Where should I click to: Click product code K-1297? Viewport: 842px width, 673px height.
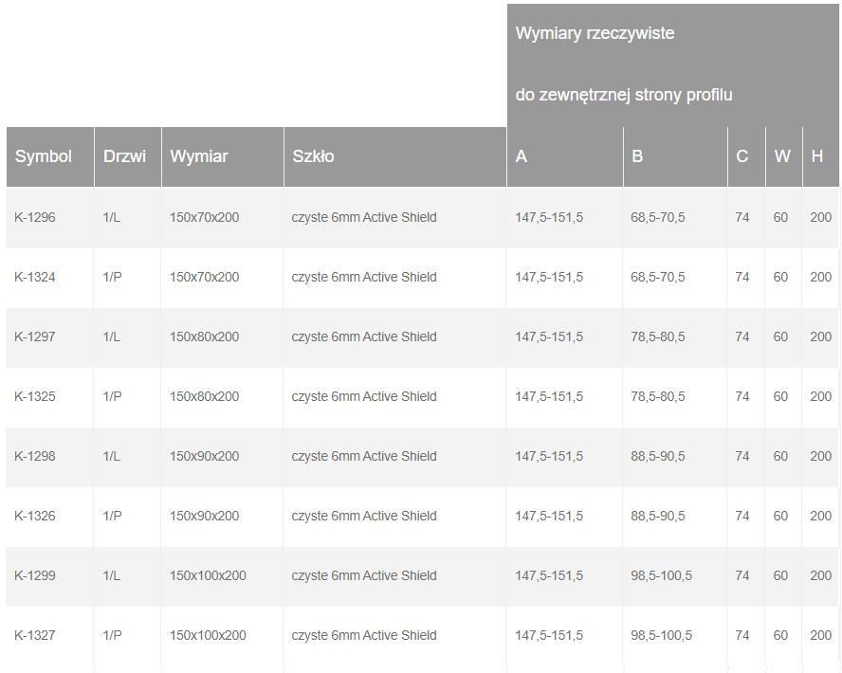(35, 336)
